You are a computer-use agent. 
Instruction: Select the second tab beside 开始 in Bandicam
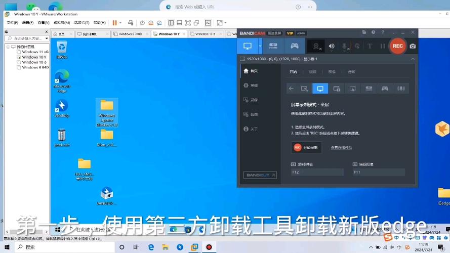click(x=312, y=72)
